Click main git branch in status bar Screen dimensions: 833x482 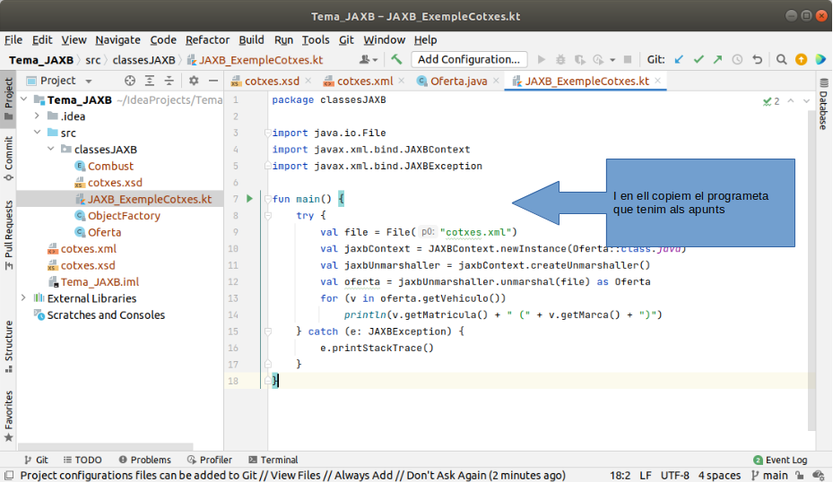[x=769, y=475]
